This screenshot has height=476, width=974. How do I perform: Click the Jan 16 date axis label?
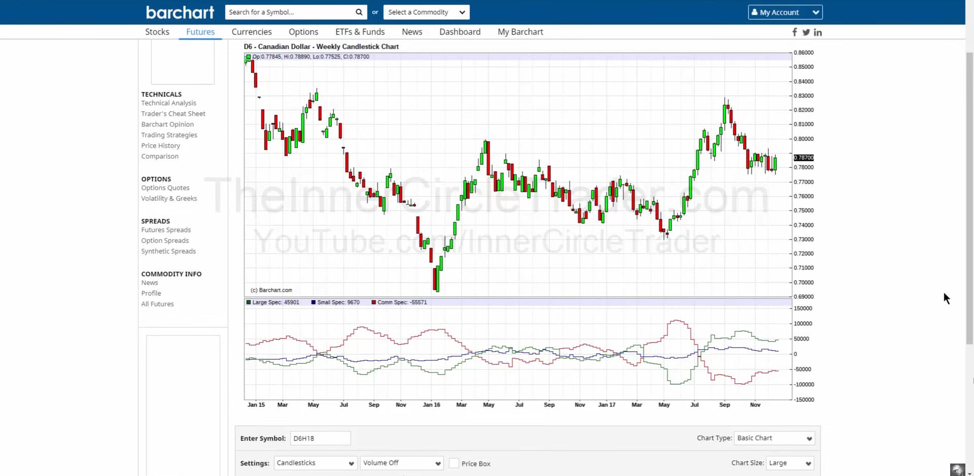(x=431, y=405)
